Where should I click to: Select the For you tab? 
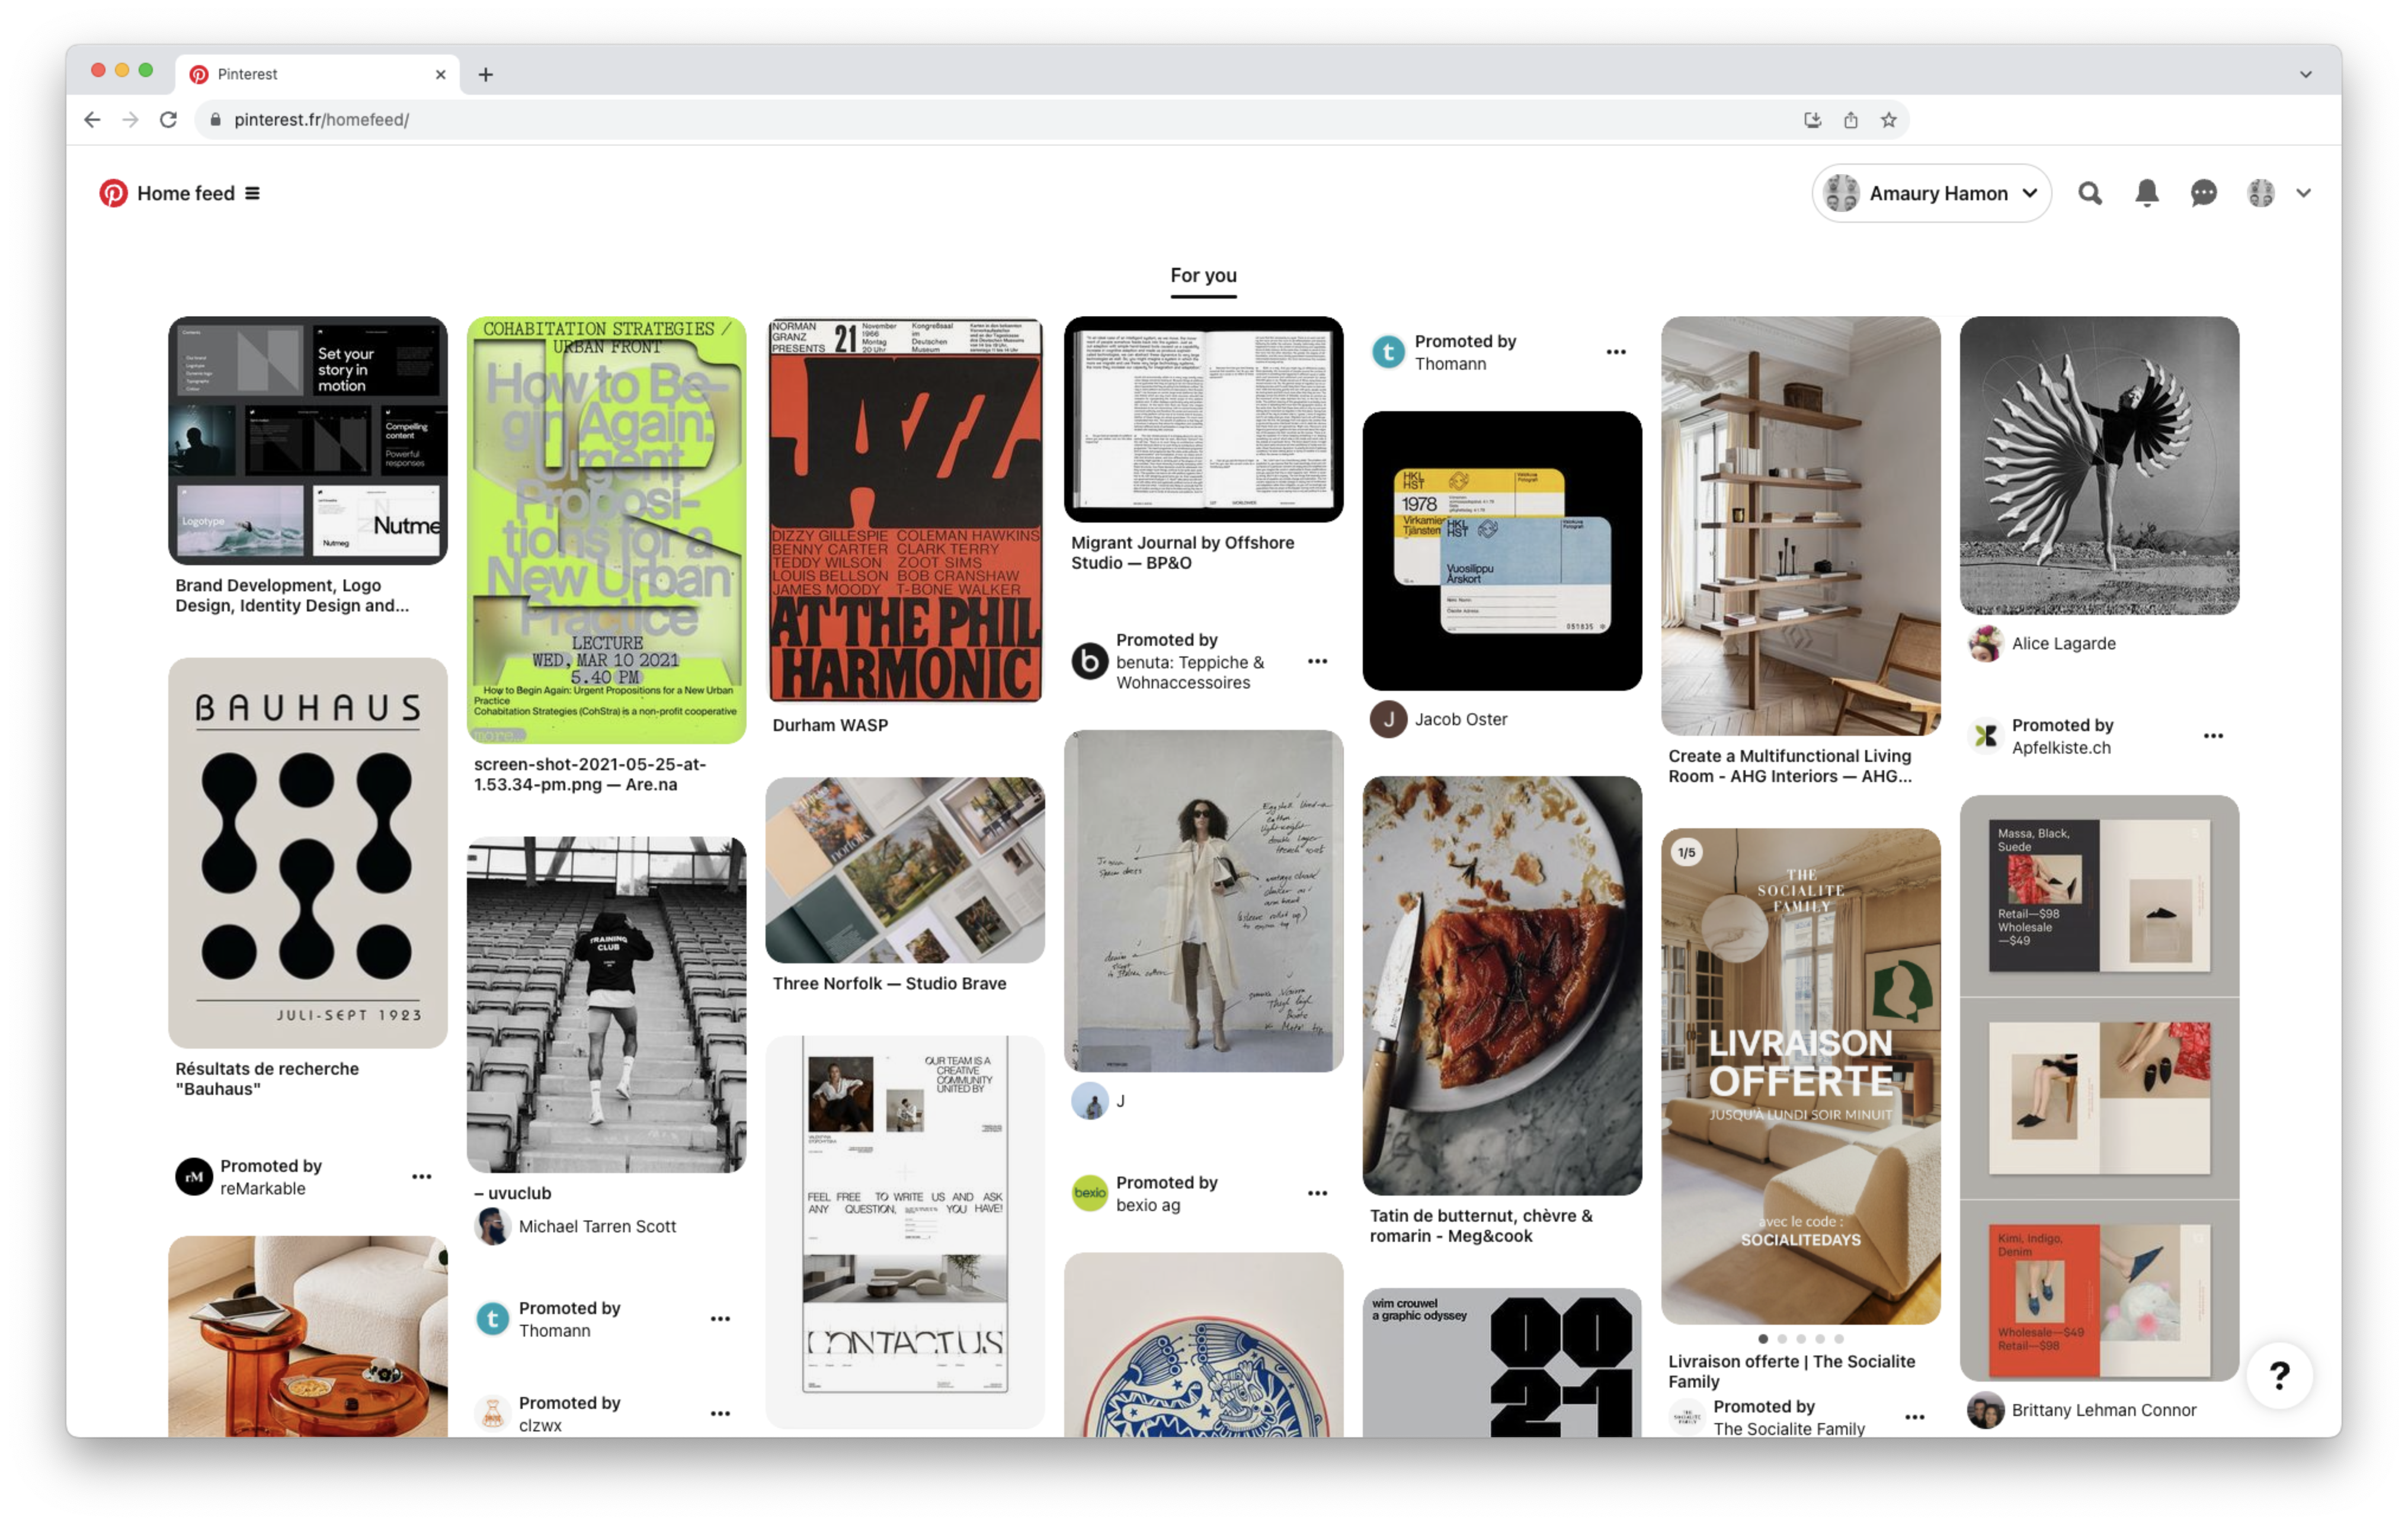pos(1203,275)
